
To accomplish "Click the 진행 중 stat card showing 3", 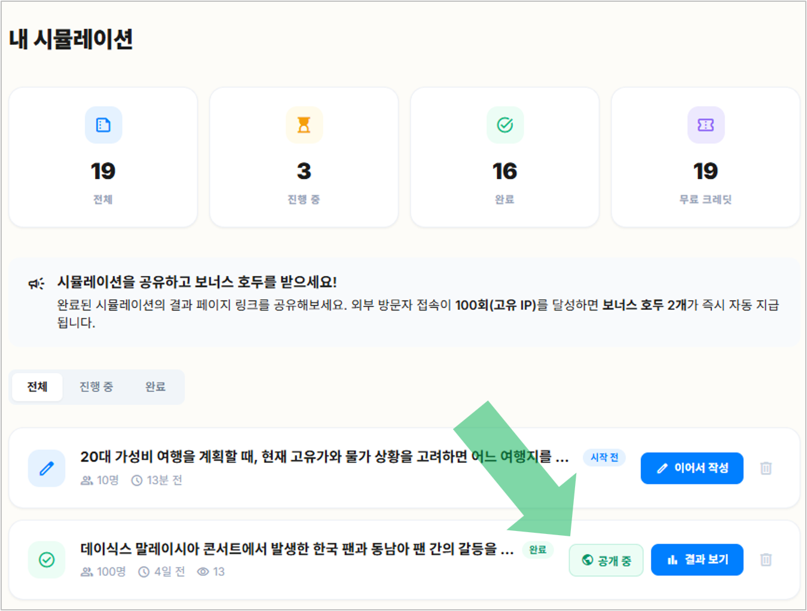I will [x=304, y=157].
